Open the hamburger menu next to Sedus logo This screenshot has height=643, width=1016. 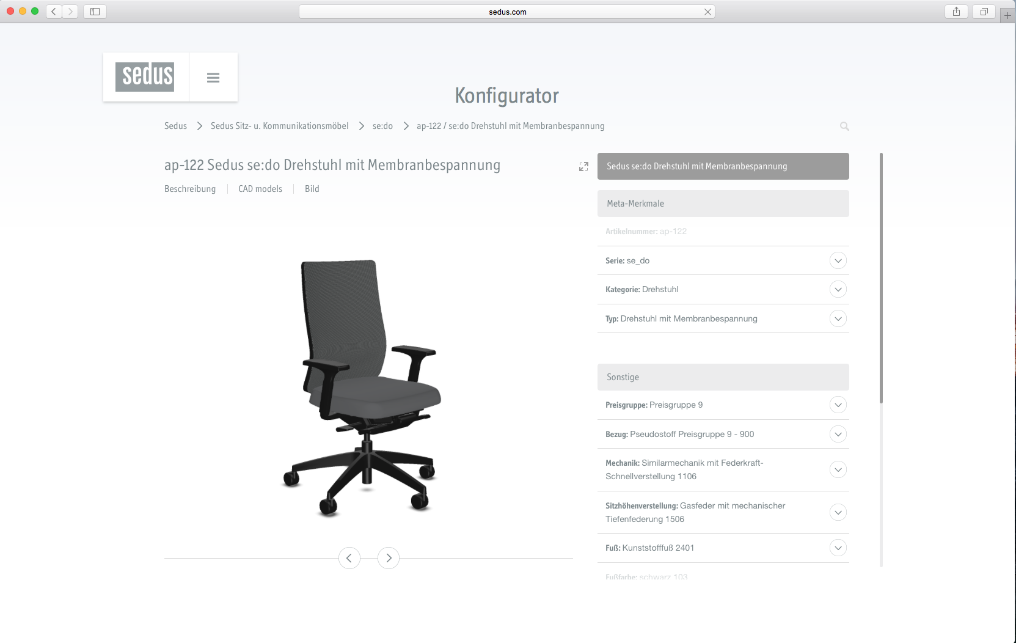(x=213, y=78)
